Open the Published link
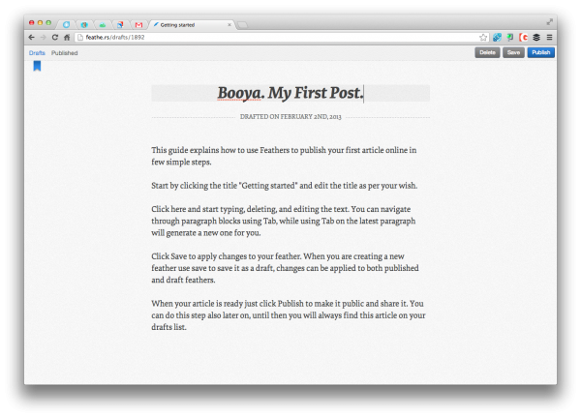This screenshot has height=418, width=581. pyautogui.click(x=65, y=53)
